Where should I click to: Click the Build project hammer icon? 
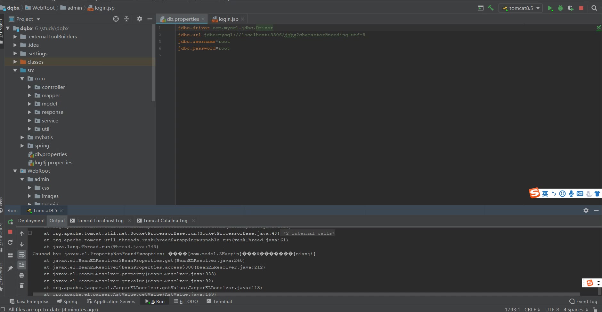(x=491, y=8)
